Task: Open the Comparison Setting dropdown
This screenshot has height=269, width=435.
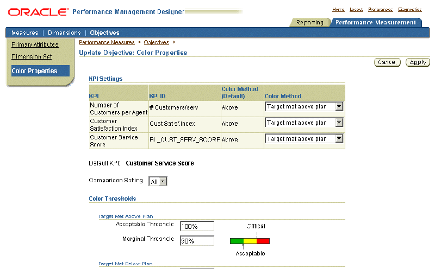Action: point(158,182)
